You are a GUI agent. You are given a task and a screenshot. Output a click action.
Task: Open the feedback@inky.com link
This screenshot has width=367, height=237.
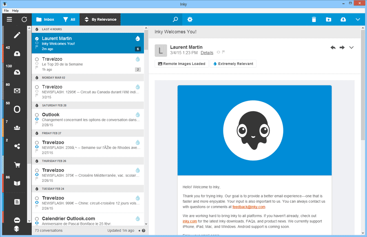249,207
